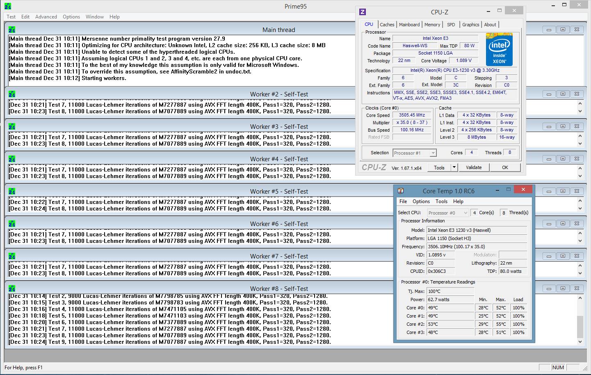Open the Prime95 Help menu

(x=114, y=17)
